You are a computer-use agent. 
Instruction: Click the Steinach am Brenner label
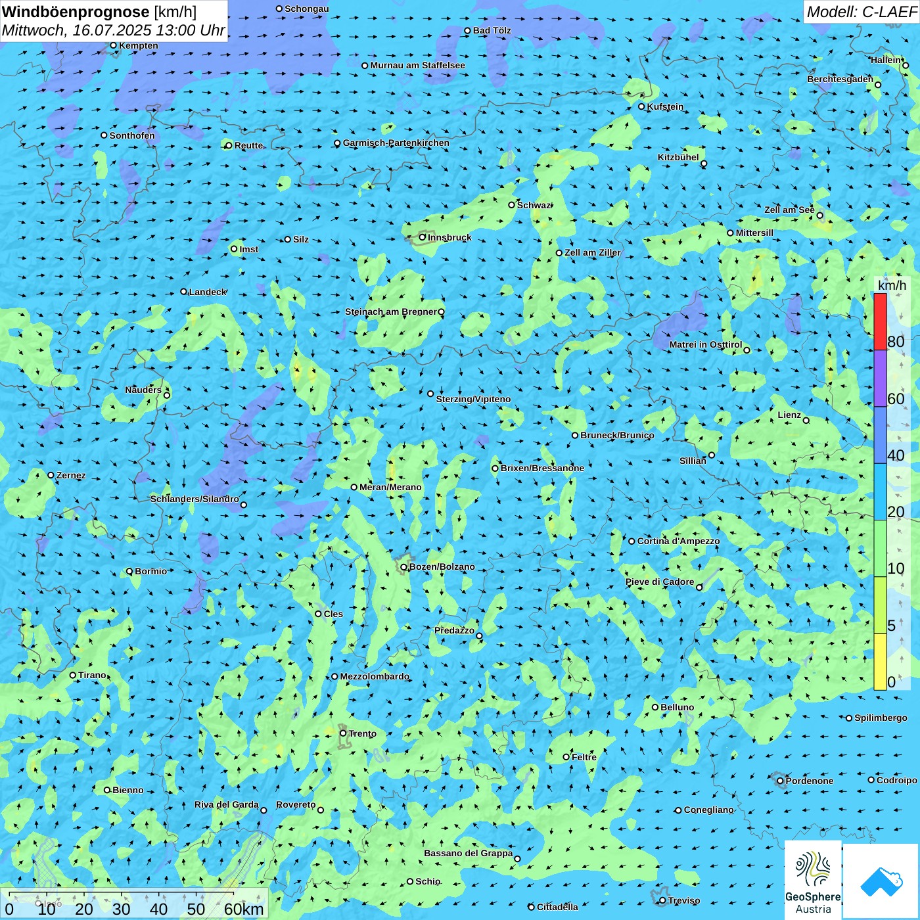click(391, 311)
